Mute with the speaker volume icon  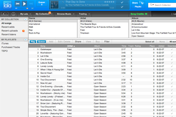pos(16,8)
